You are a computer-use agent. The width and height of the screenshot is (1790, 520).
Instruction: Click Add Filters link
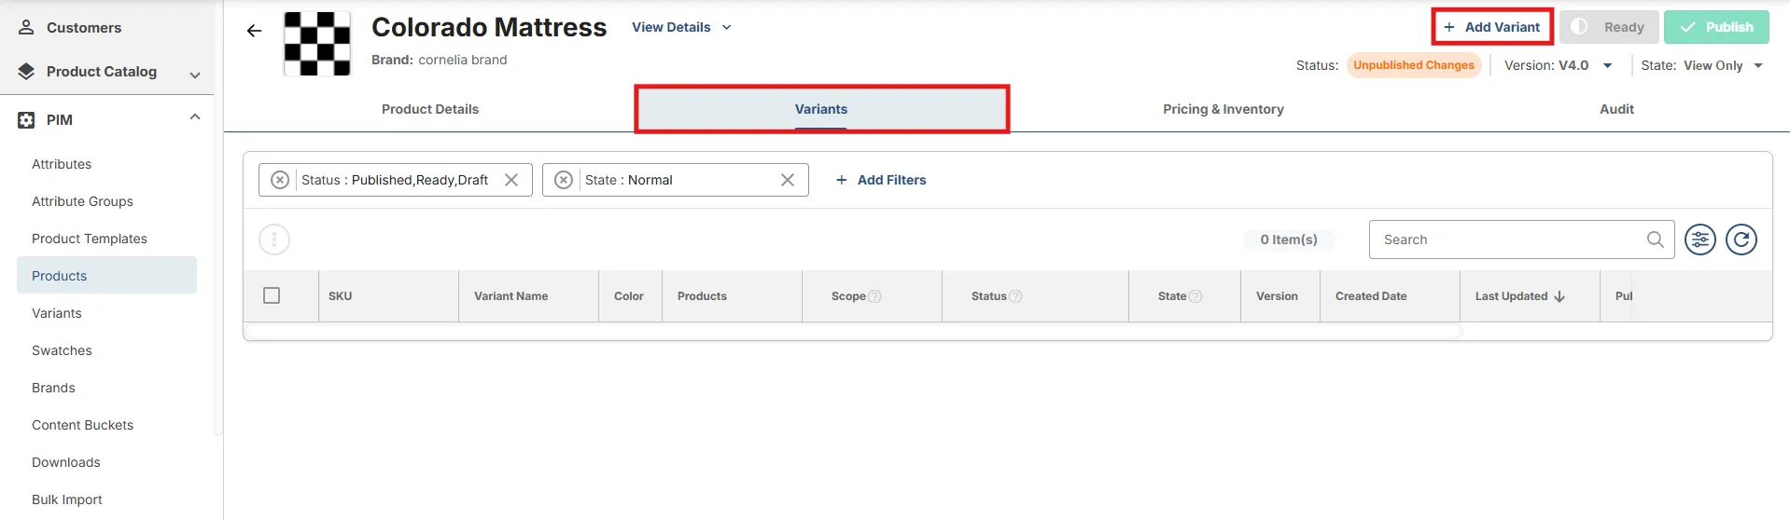tap(880, 180)
